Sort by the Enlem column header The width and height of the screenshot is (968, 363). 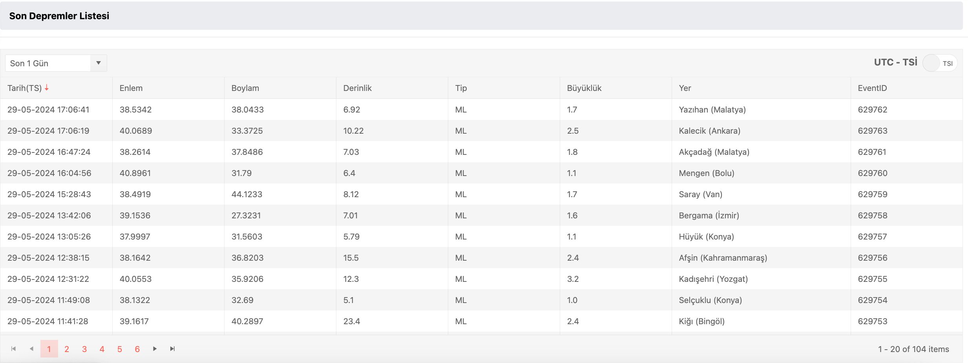coord(131,88)
